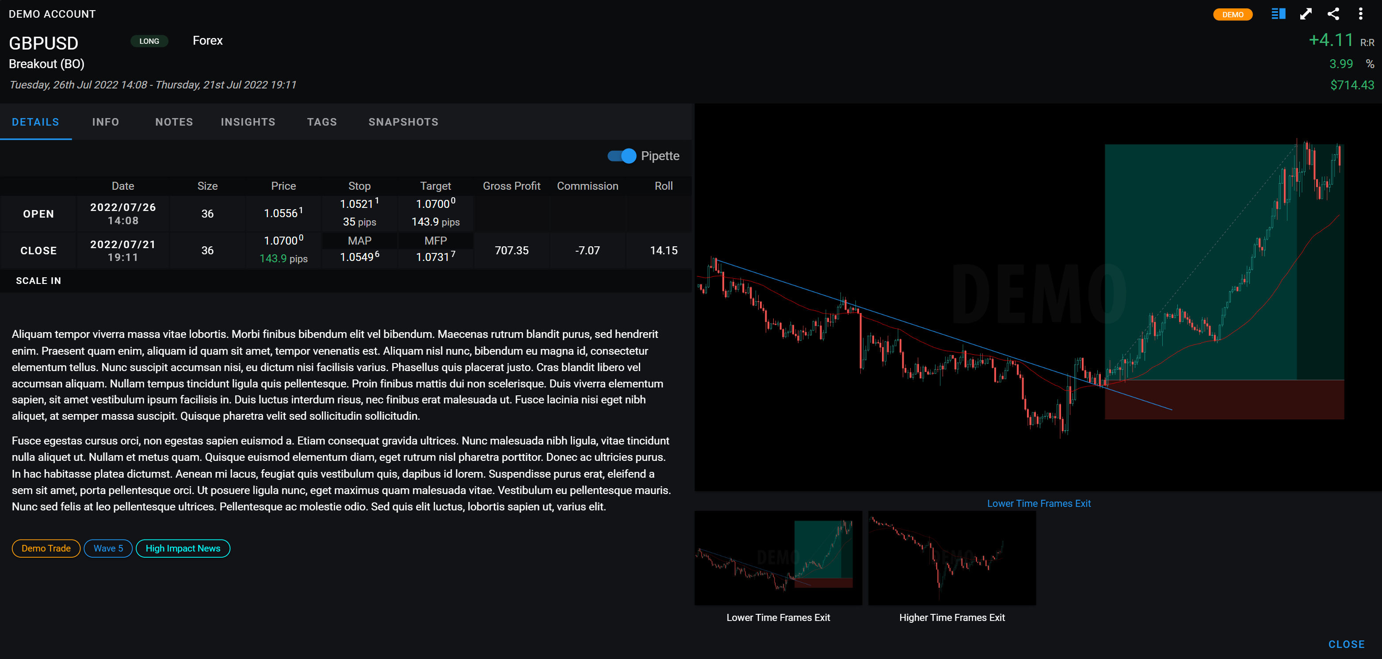The width and height of the screenshot is (1382, 659).
Task: Click the split panel layout icon
Action: (x=1278, y=14)
